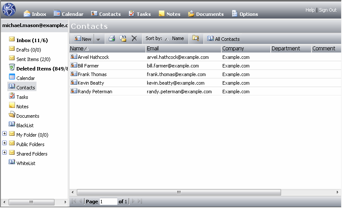Expand the My Folder tree node
Screen dimensions: 342x208
pos(5,134)
